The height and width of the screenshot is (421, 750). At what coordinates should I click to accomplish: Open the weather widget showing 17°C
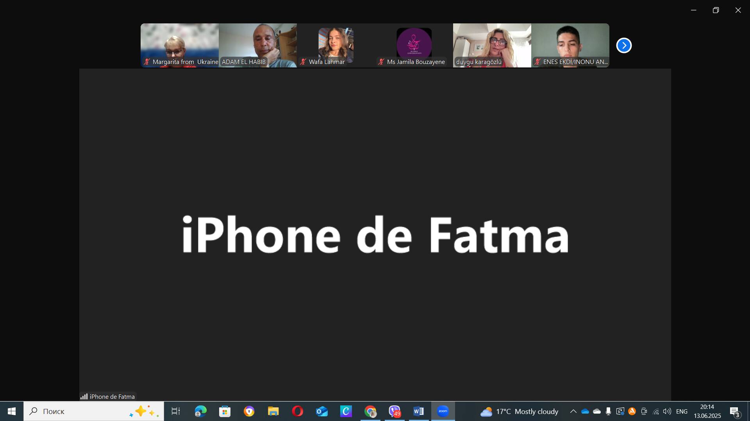[x=520, y=411]
